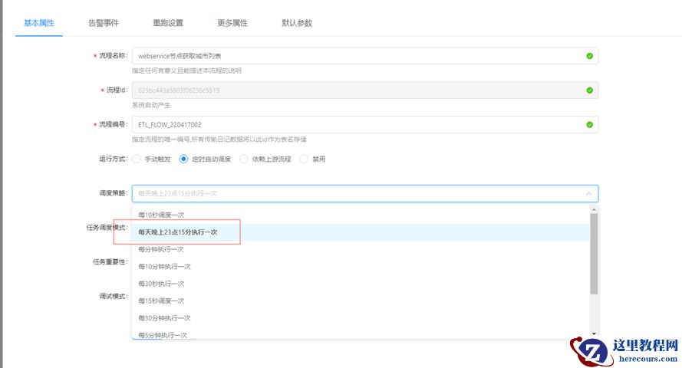Choose 每30分钟执行一次 option

[164, 317]
